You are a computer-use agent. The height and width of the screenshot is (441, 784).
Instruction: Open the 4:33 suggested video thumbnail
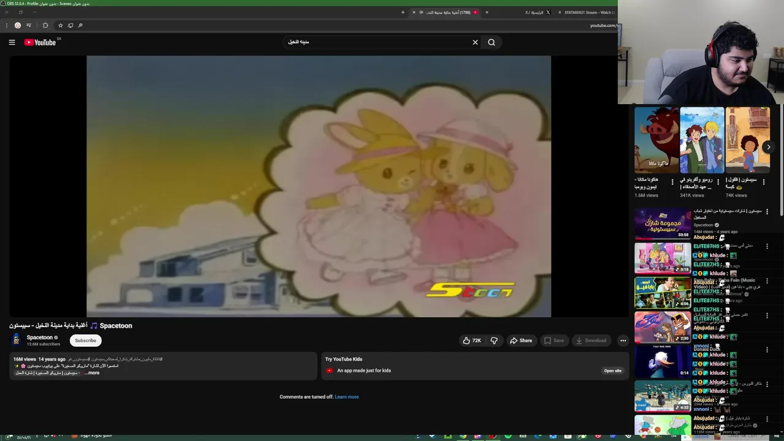pos(663,396)
